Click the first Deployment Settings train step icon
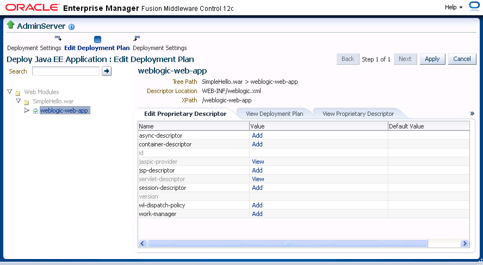This screenshot has height=265, width=483. 58,38
